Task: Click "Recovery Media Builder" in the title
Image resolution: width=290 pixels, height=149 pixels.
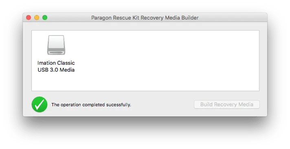Action: tap(169, 18)
